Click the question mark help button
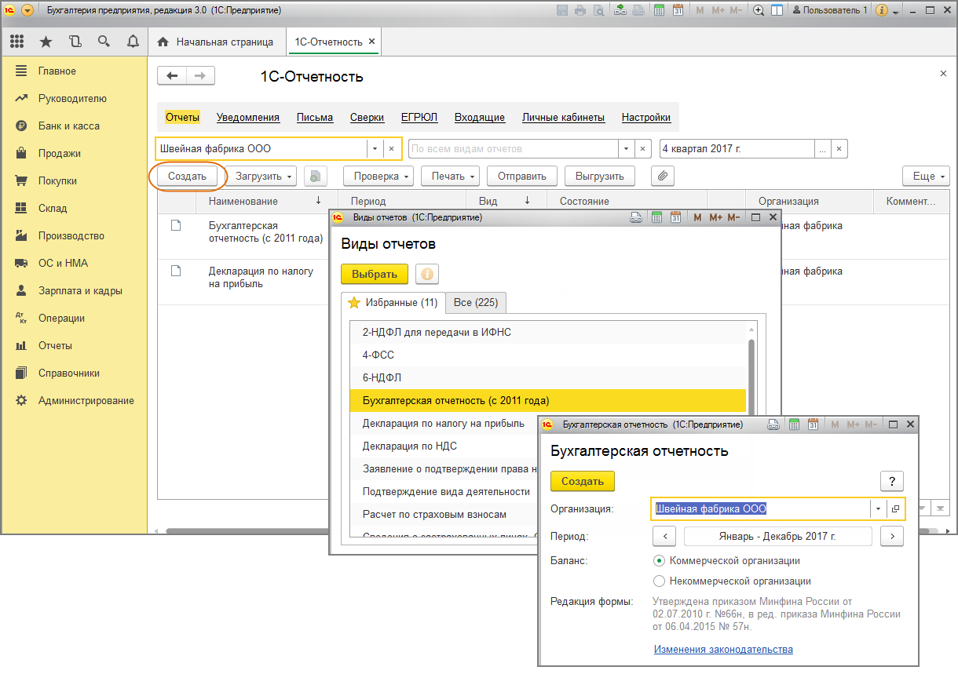 coord(891,481)
